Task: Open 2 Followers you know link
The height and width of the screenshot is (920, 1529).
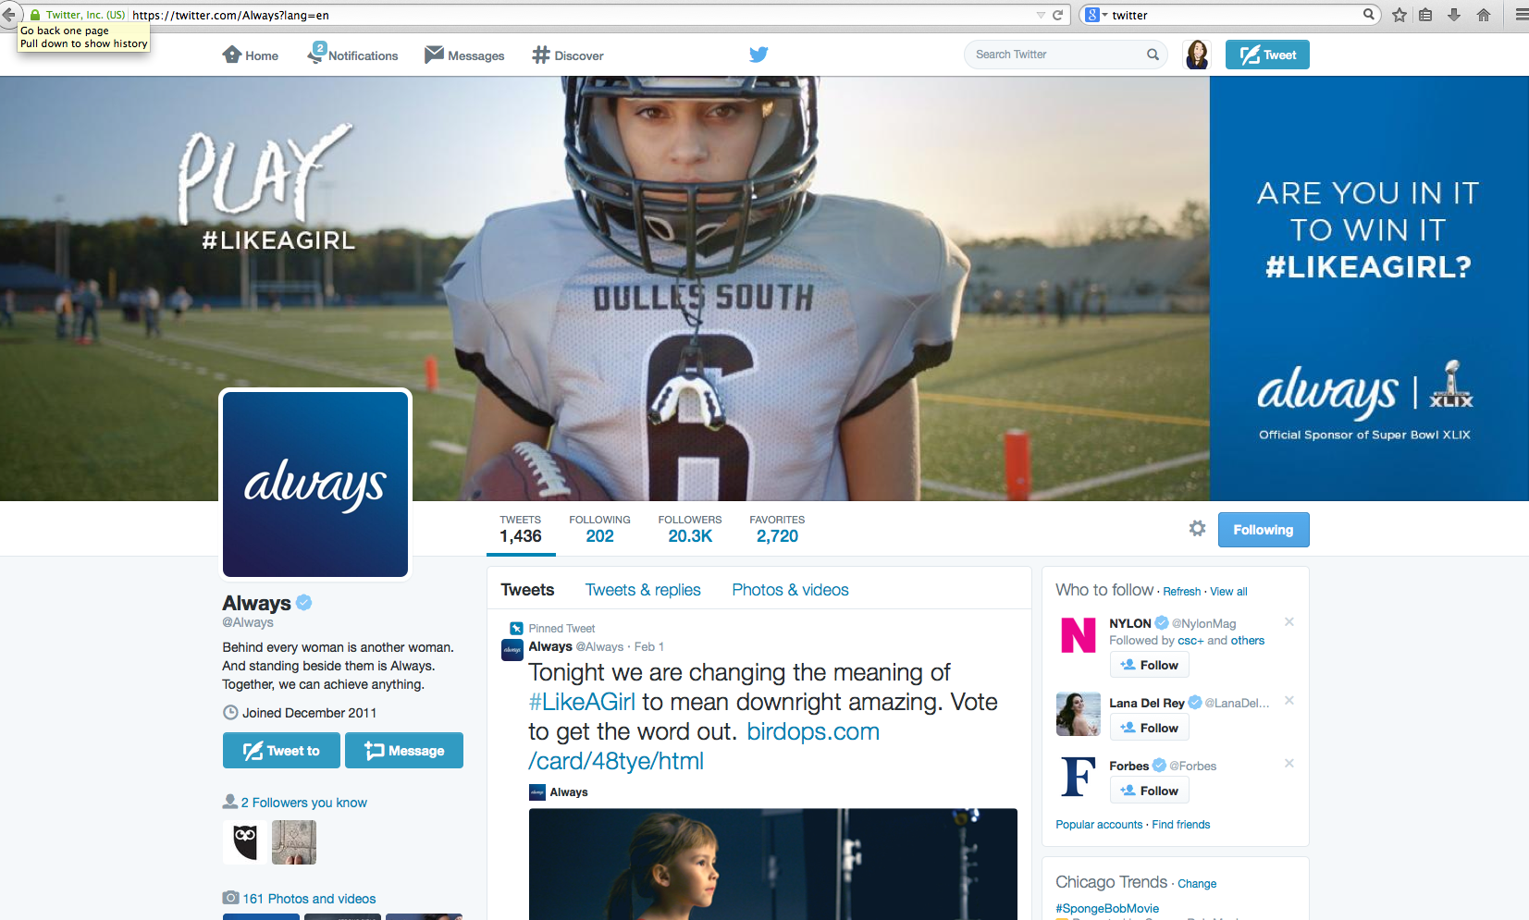Action: point(304,803)
